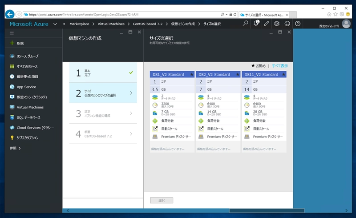
Task: Open step 2 サイズ chevron
Action: (131, 93)
